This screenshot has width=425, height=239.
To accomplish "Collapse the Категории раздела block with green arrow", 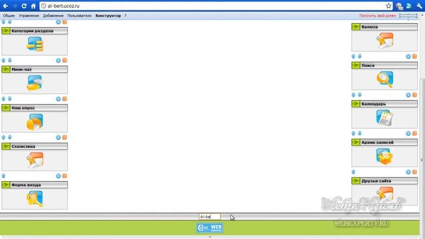I will [x=6, y=31].
